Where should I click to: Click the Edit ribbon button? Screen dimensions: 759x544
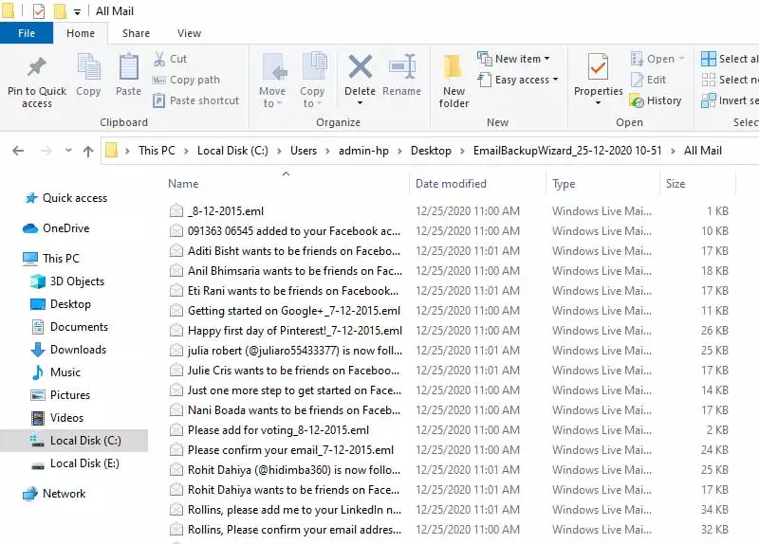coord(649,80)
